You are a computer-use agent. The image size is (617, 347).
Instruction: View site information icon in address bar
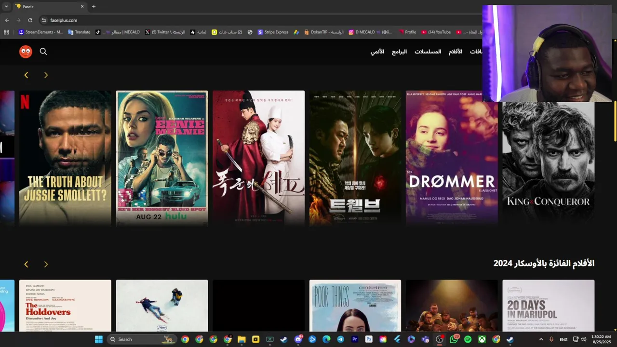coord(44,20)
